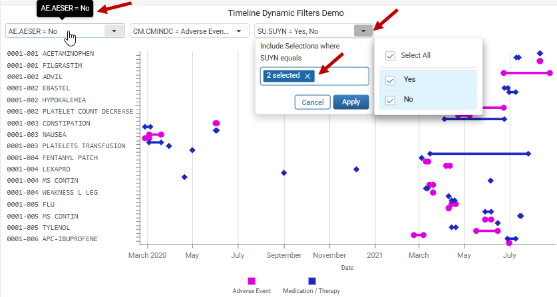Select row label 0001-002 EBASTEL
557x297 pixels.
[39, 88]
